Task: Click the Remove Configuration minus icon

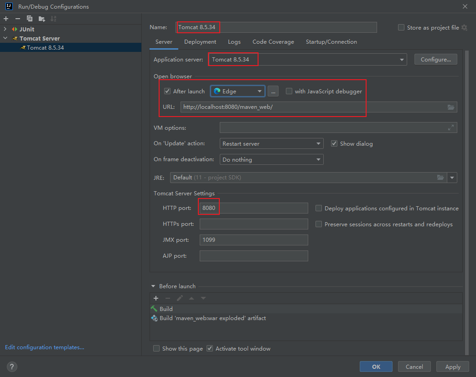Action: 18,19
